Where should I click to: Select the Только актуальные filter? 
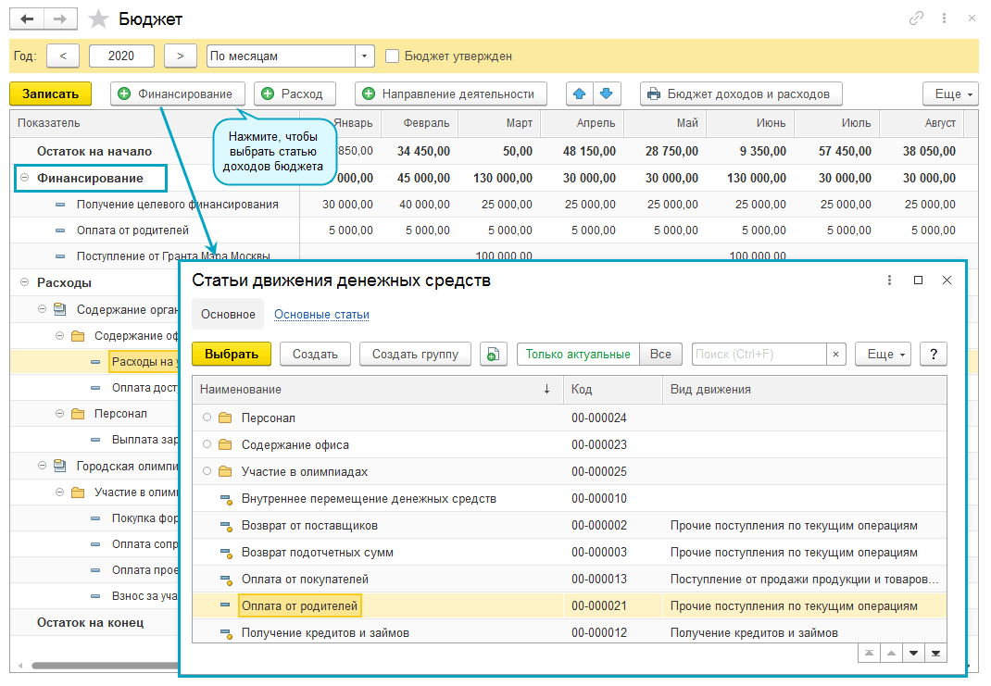click(x=578, y=354)
